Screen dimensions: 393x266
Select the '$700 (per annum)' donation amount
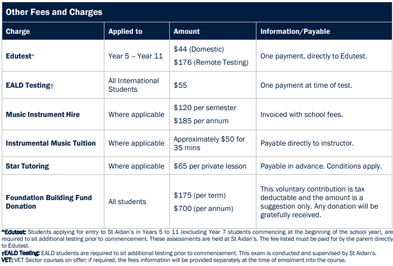click(x=203, y=209)
